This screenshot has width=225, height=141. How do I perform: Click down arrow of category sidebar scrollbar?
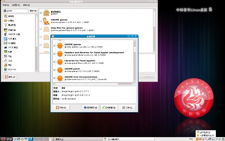[x=37, y=71]
